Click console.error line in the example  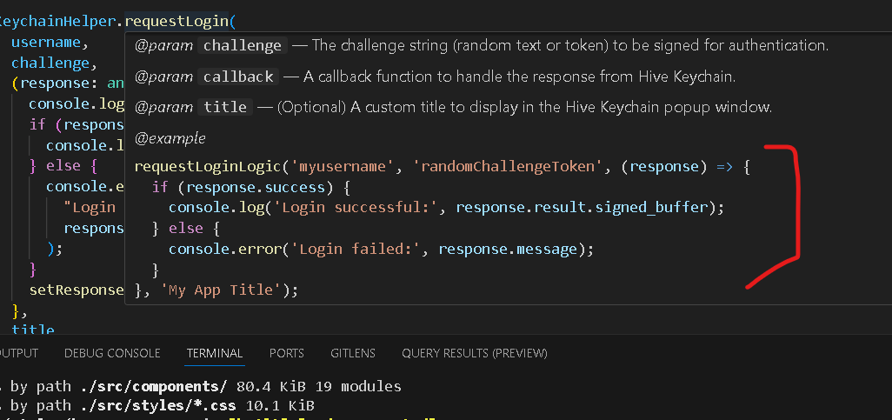pyautogui.click(x=381, y=249)
